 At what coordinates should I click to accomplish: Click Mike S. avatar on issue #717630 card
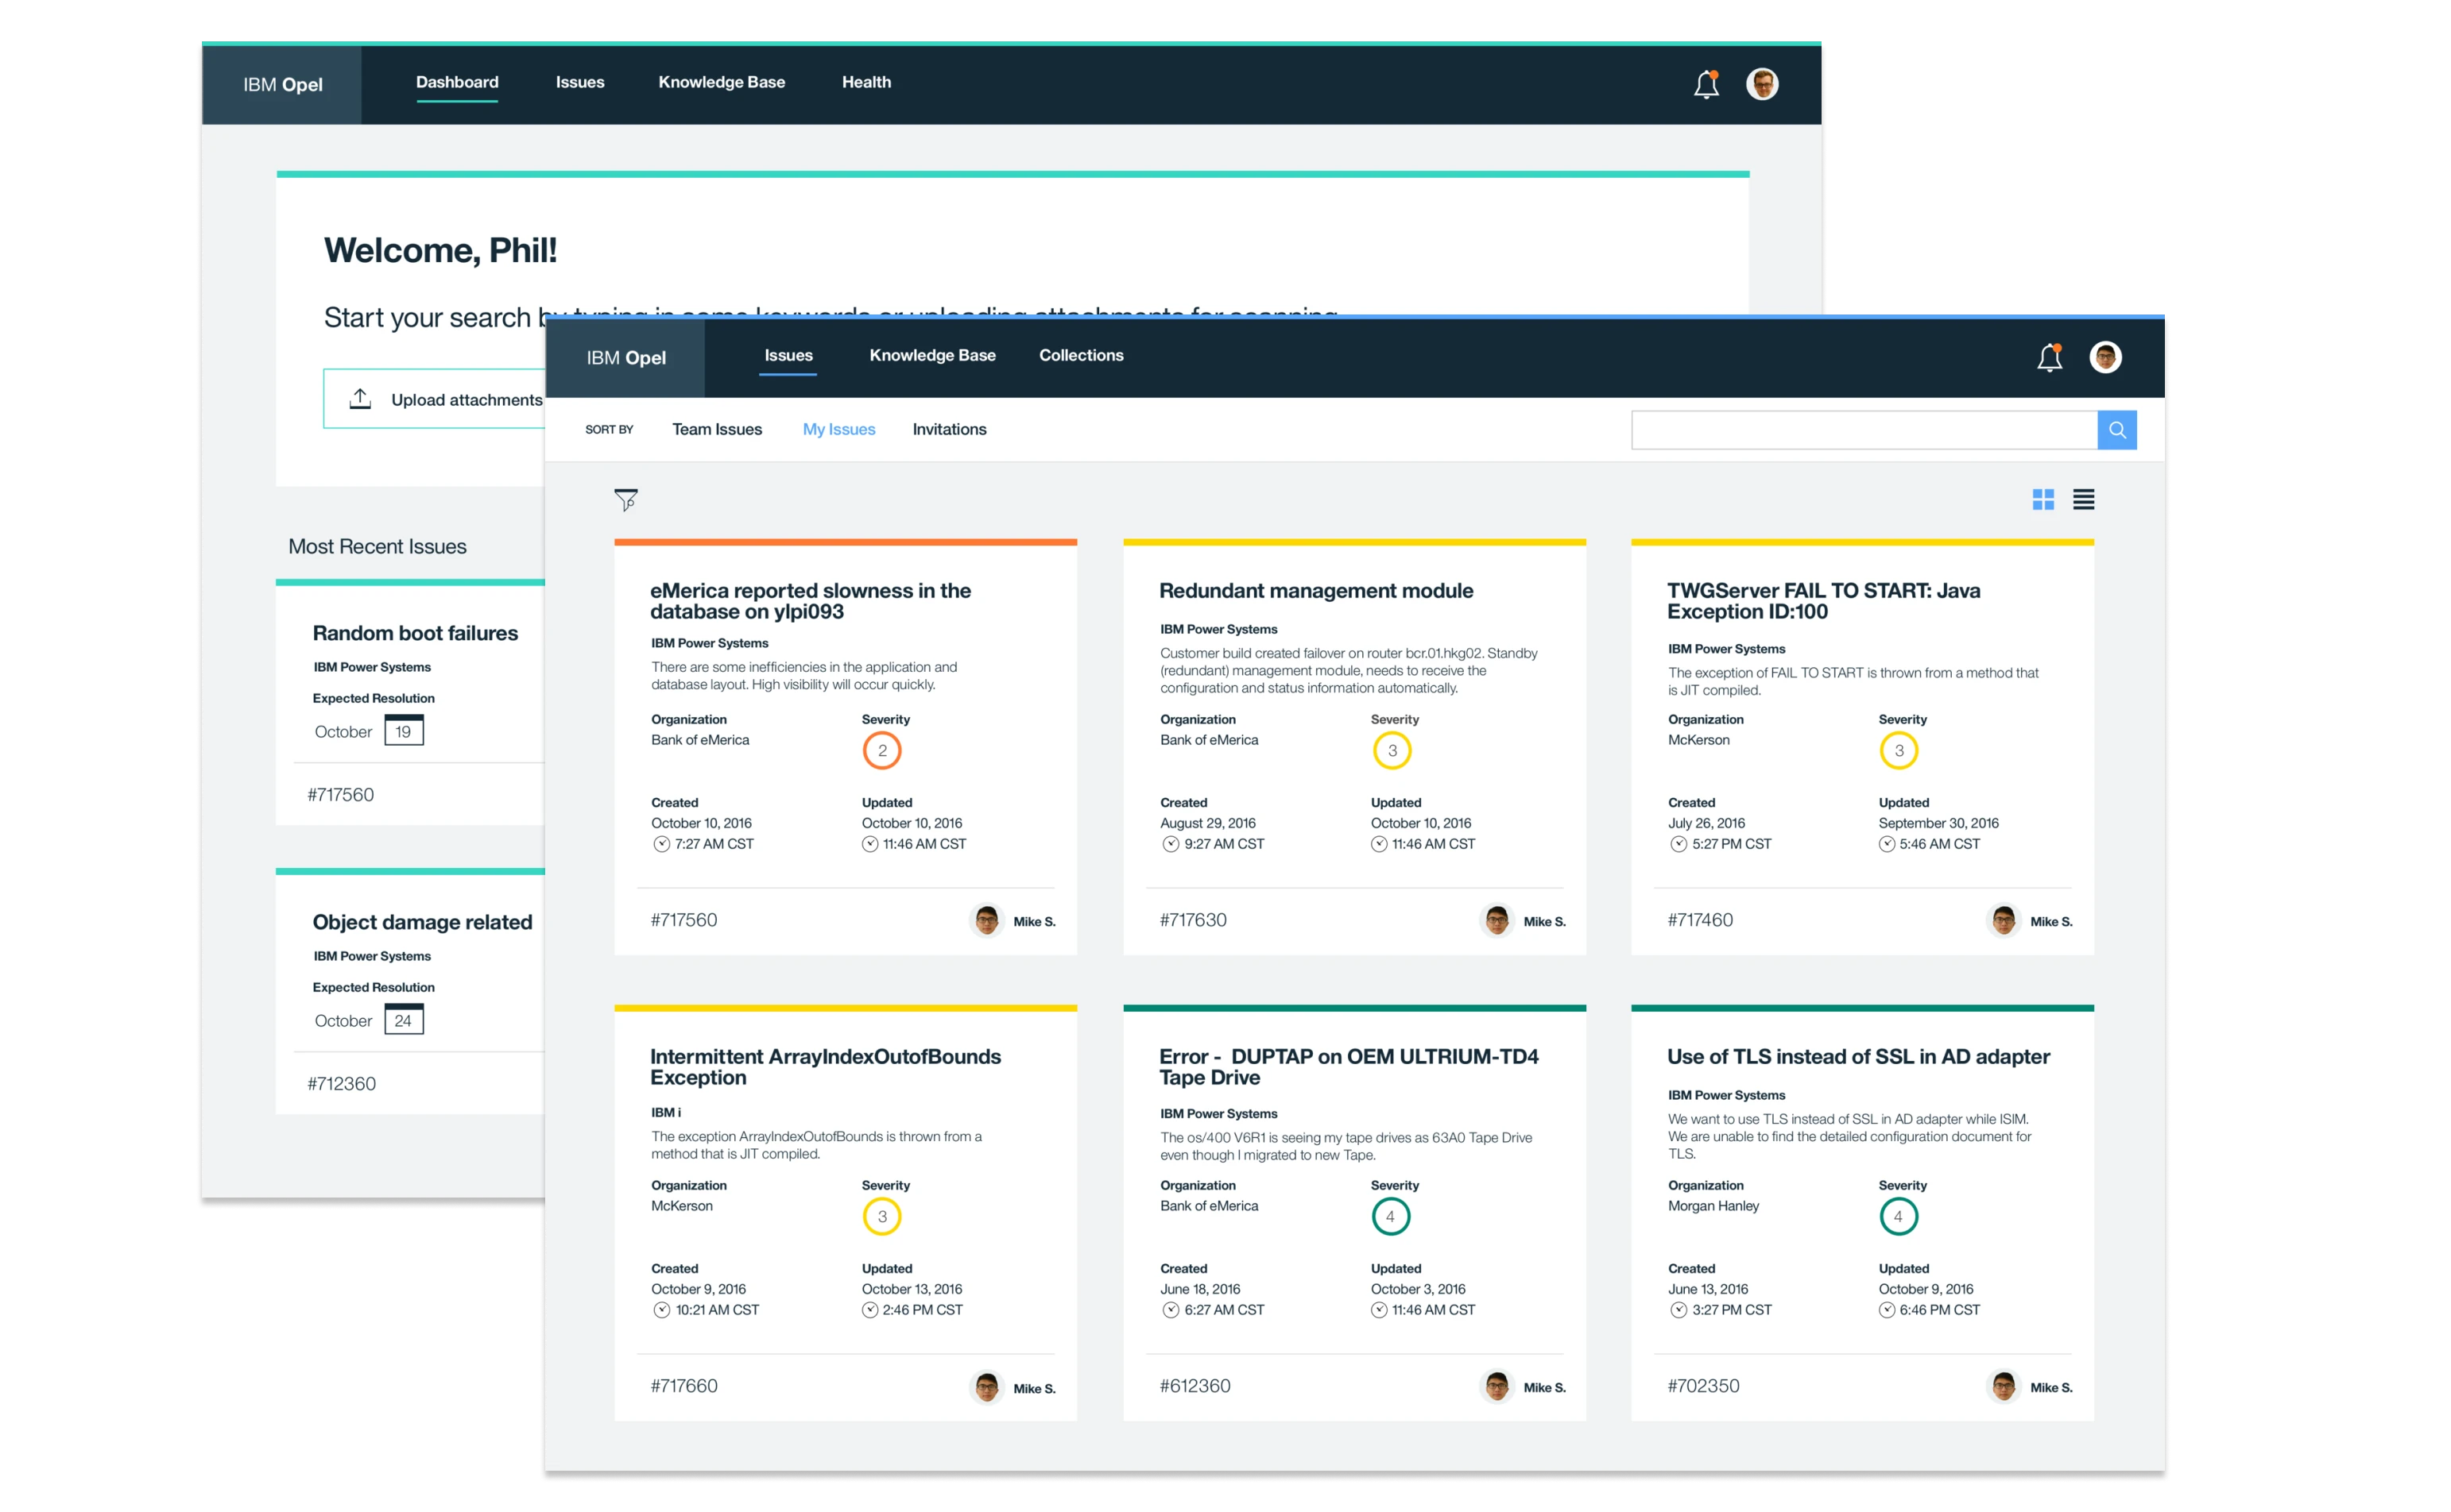pos(1497,920)
